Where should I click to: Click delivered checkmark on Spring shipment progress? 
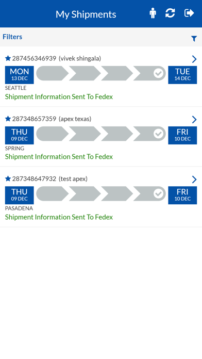tap(158, 134)
